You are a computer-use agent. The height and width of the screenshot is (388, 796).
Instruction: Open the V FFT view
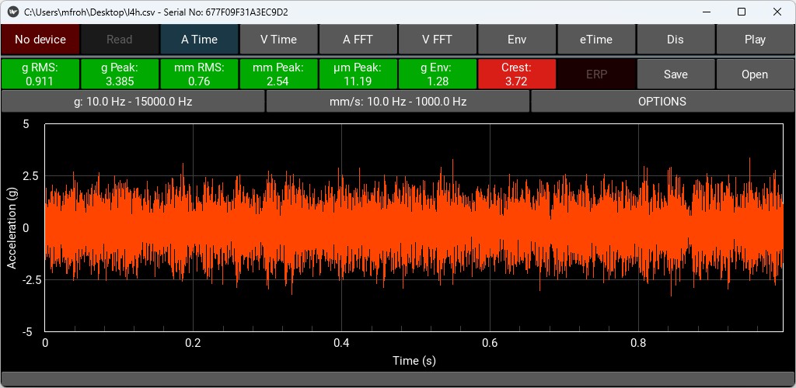pyautogui.click(x=438, y=40)
